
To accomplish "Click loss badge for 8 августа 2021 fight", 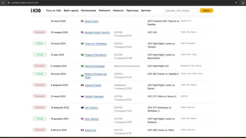I will (x=40, y=130).
